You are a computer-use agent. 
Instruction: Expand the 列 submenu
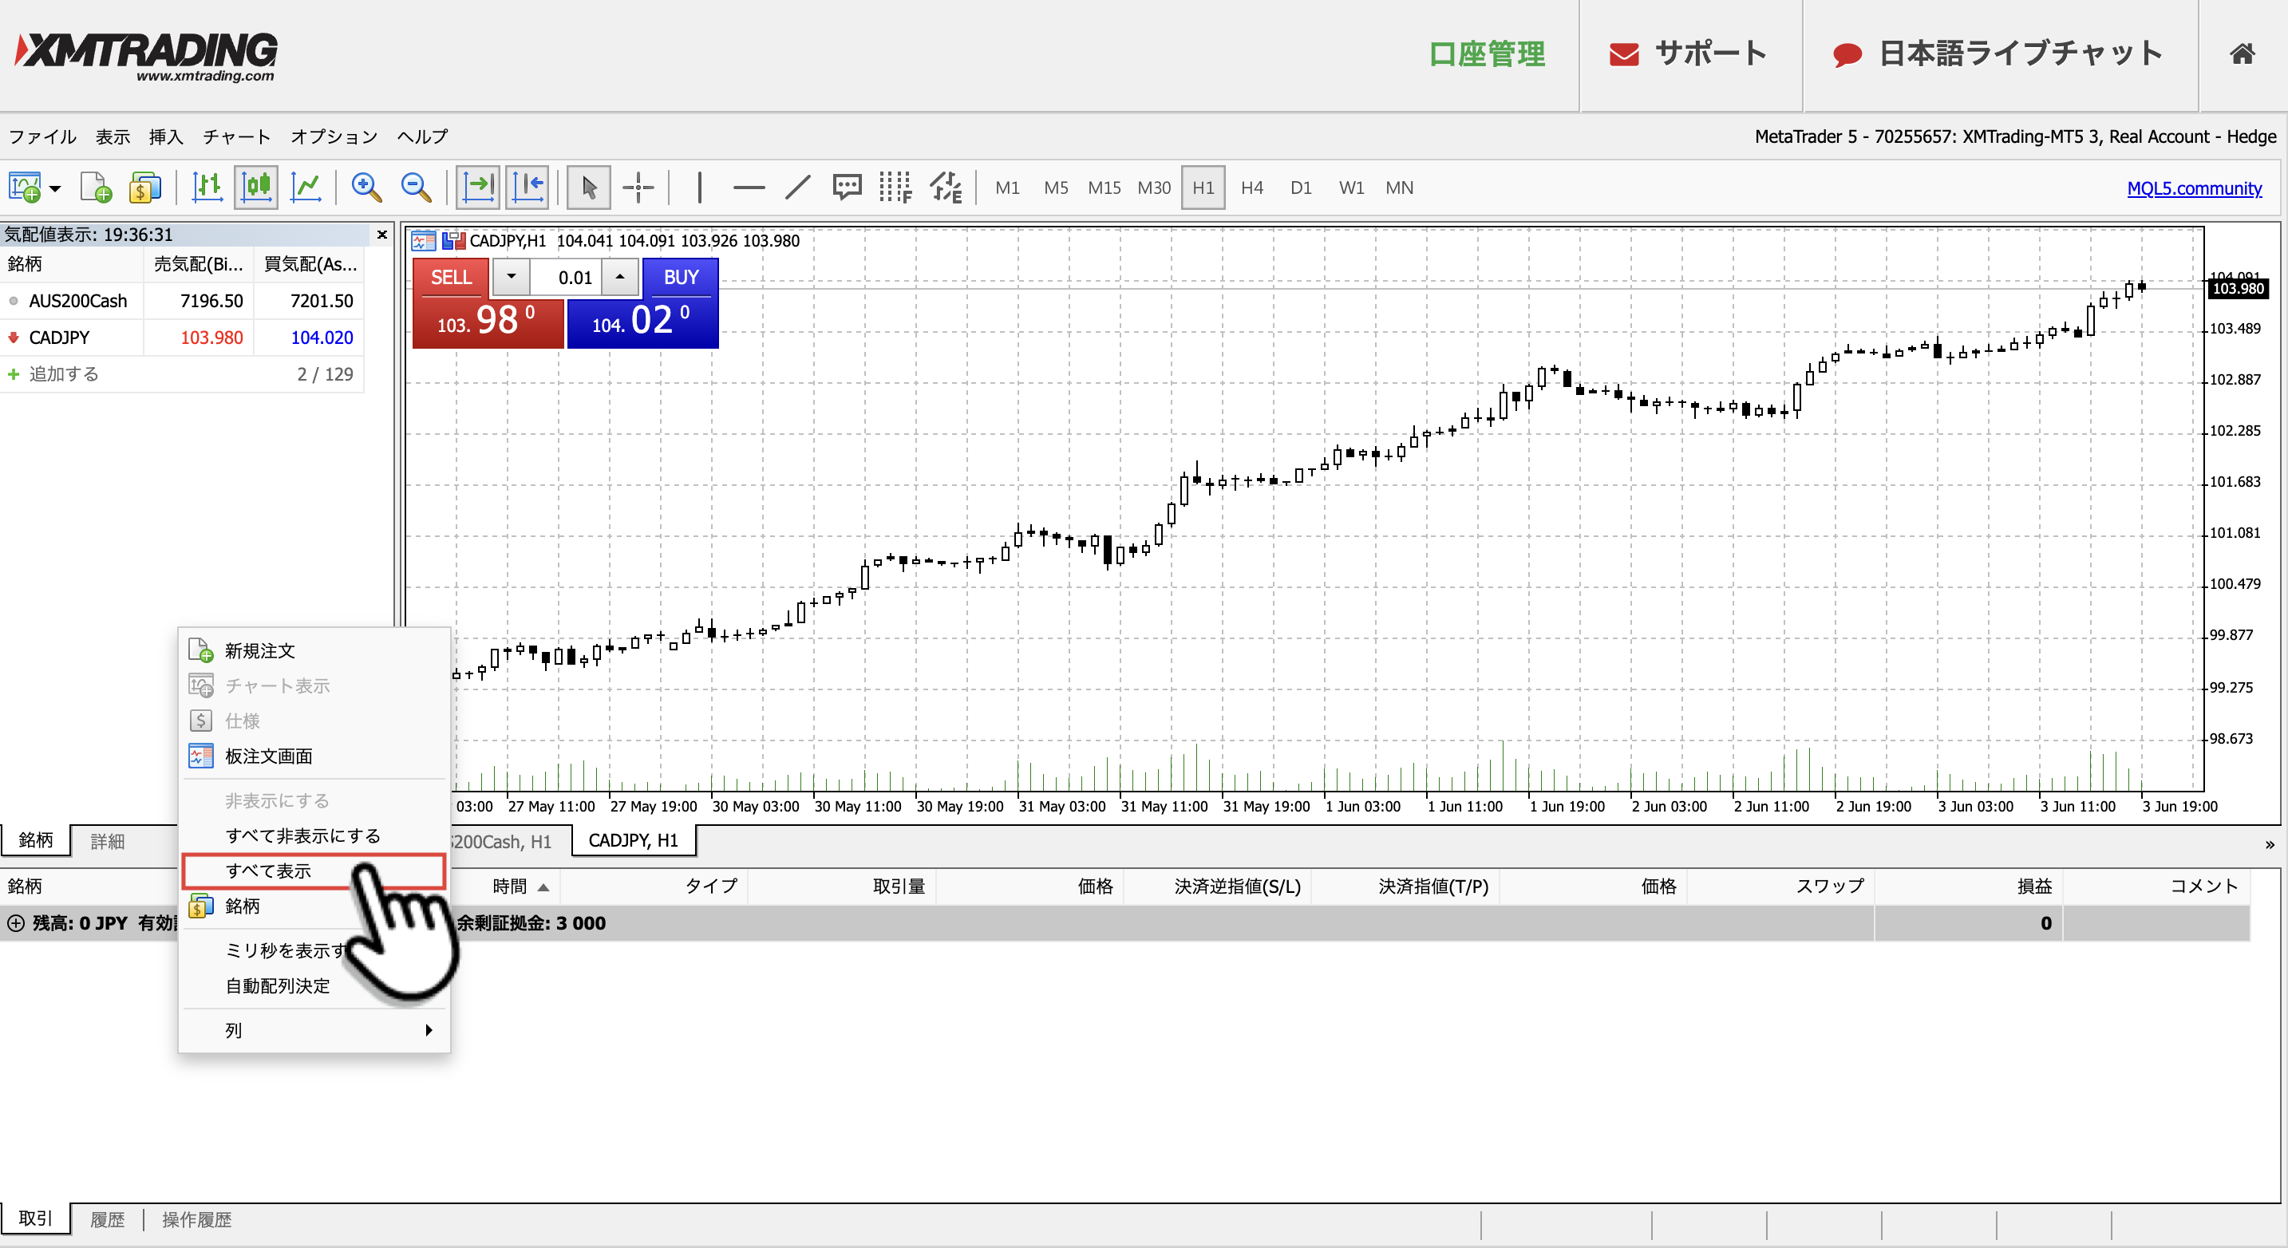click(314, 1029)
